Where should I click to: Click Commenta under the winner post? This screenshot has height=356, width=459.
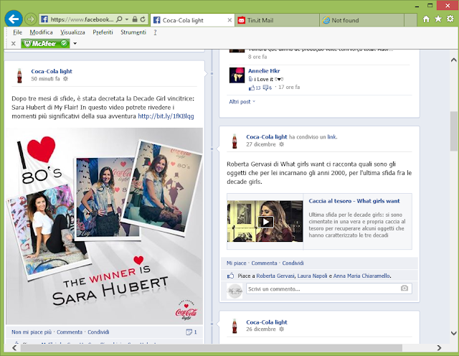pos(70,332)
